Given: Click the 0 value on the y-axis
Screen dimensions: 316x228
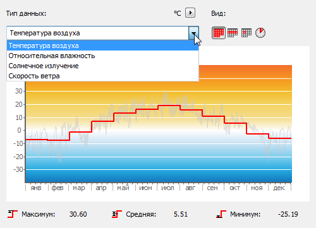Looking at the screenshot, I should 19,130.
